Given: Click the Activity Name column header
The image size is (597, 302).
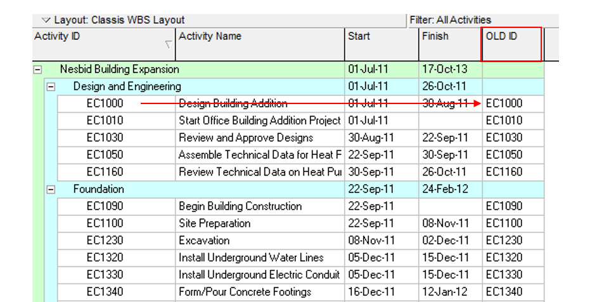Looking at the screenshot, I should click(260, 44).
